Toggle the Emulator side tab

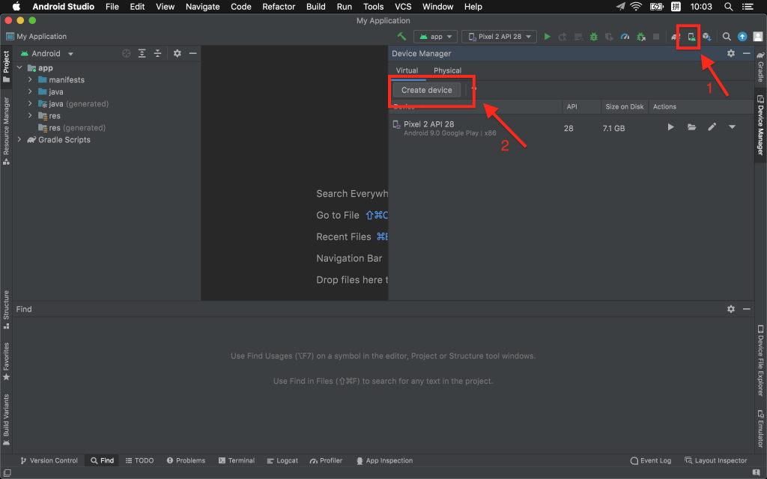click(x=761, y=429)
